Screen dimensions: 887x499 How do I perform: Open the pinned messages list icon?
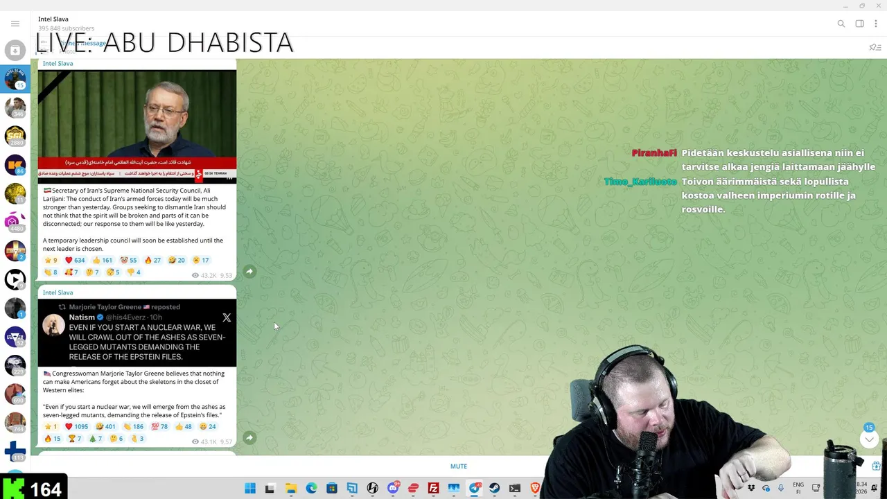click(875, 47)
